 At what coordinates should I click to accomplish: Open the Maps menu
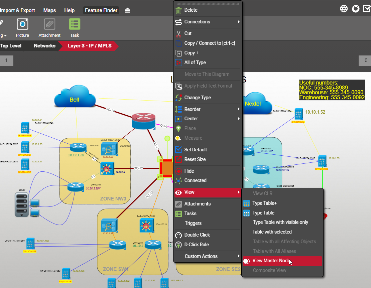click(49, 10)
